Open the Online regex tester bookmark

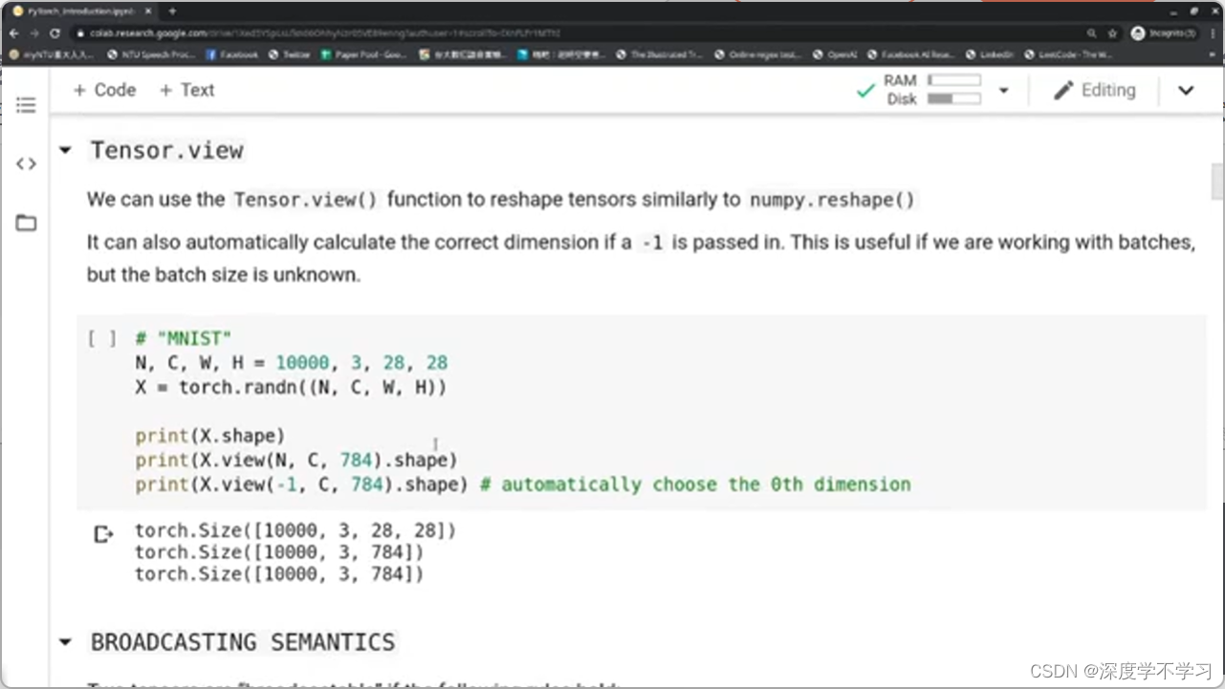758,54
